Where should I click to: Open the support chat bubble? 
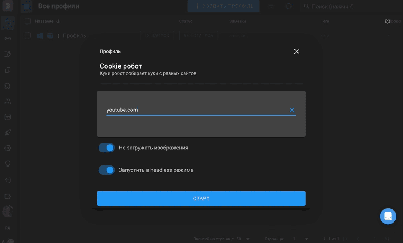(388, 216)
